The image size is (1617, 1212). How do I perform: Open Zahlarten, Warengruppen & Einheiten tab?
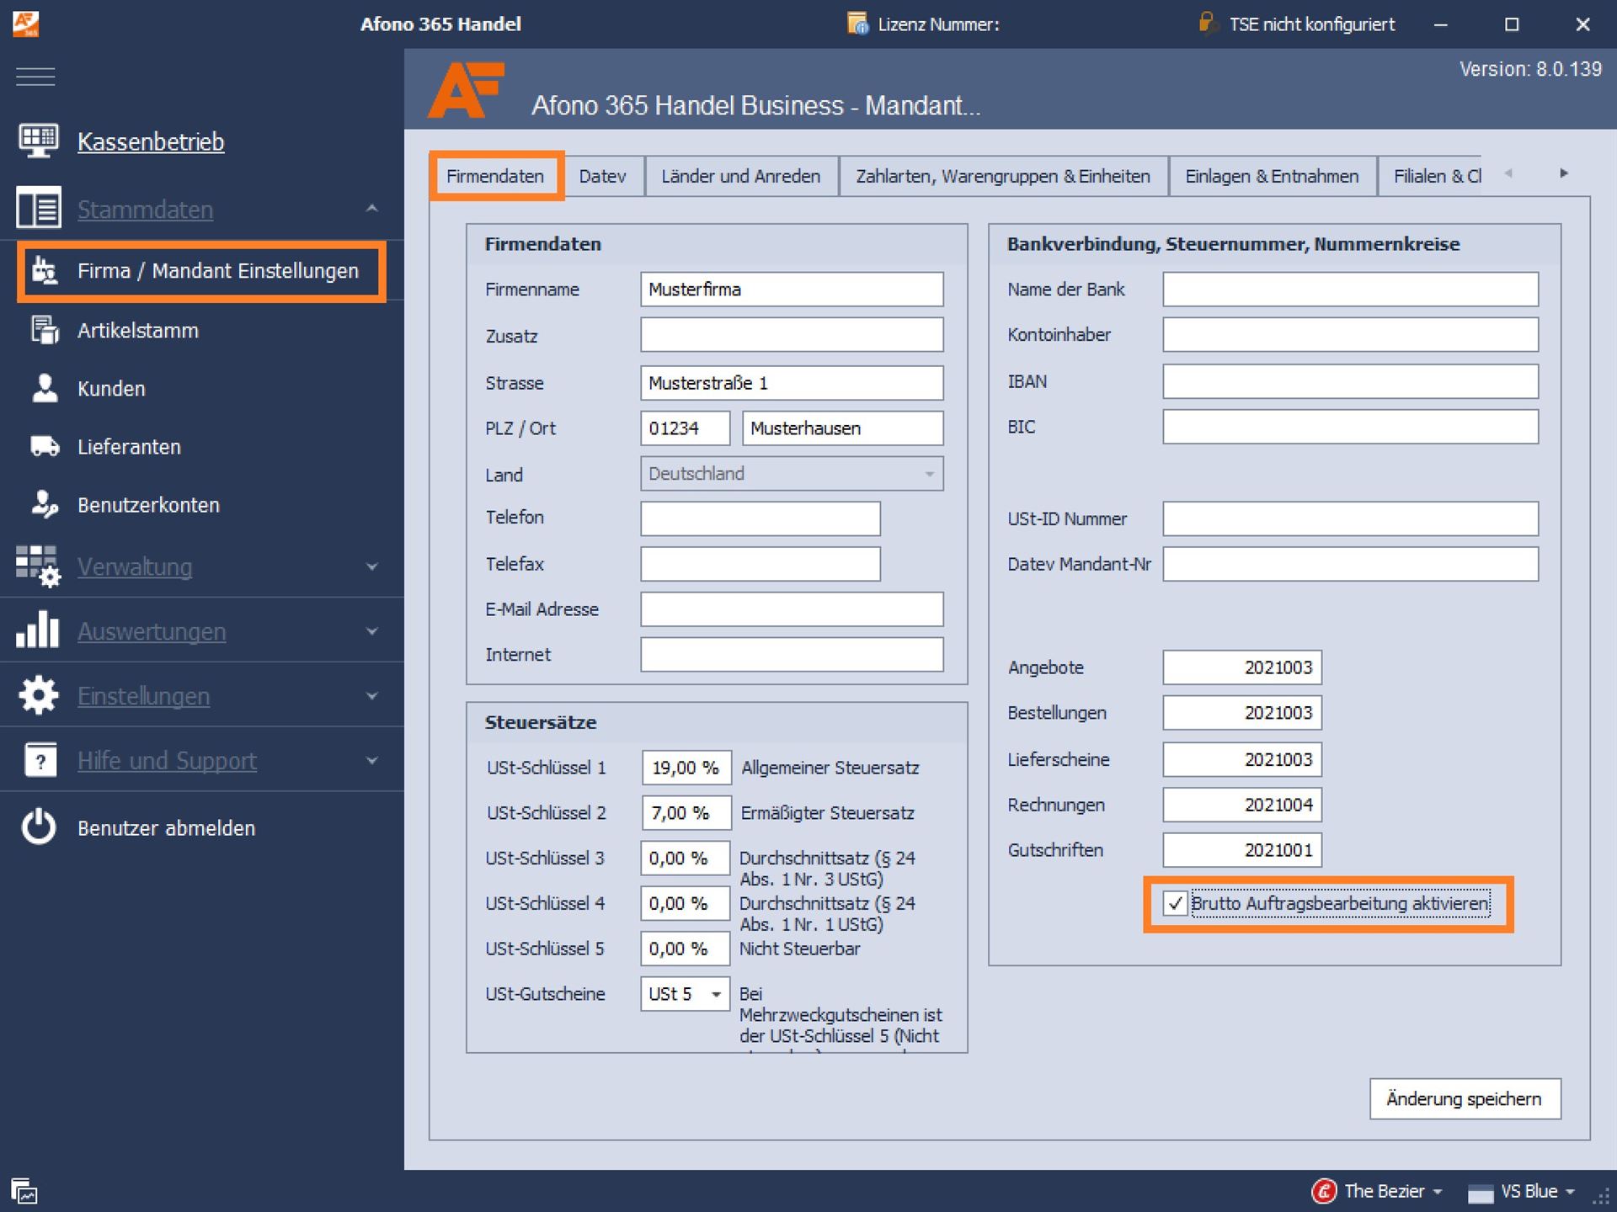[1003, 176]
